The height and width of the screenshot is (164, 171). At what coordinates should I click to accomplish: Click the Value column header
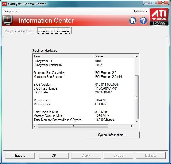[x=114, y=56]
